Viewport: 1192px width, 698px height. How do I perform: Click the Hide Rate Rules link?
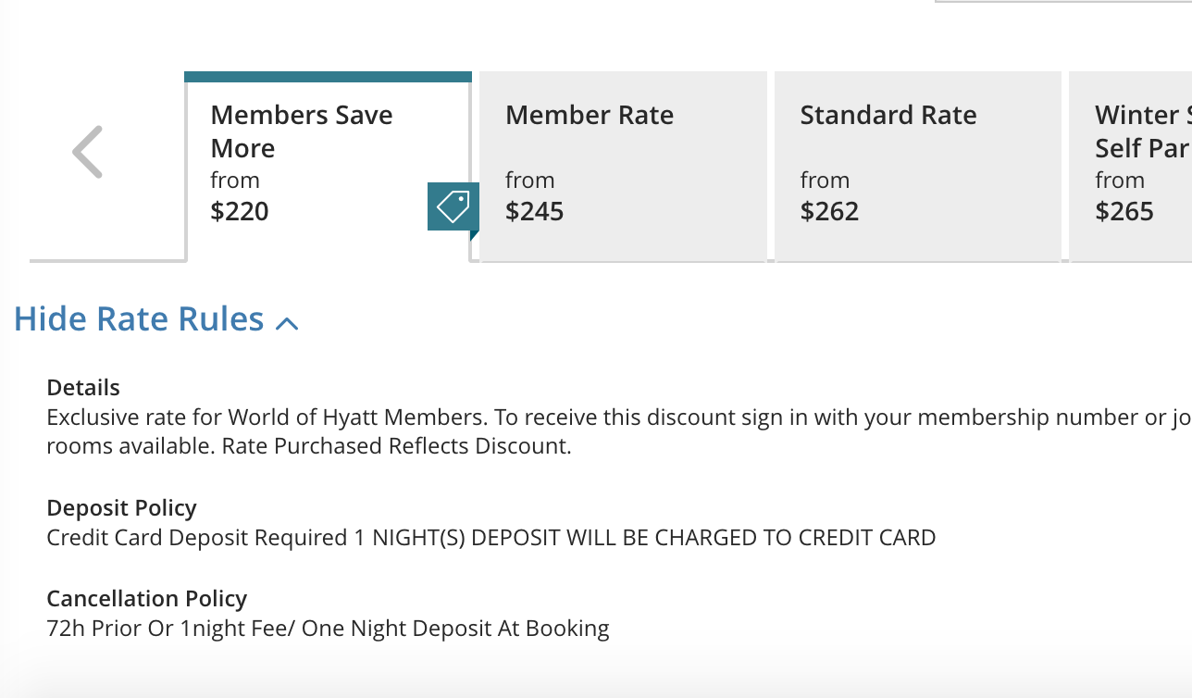tap(137, 318)
